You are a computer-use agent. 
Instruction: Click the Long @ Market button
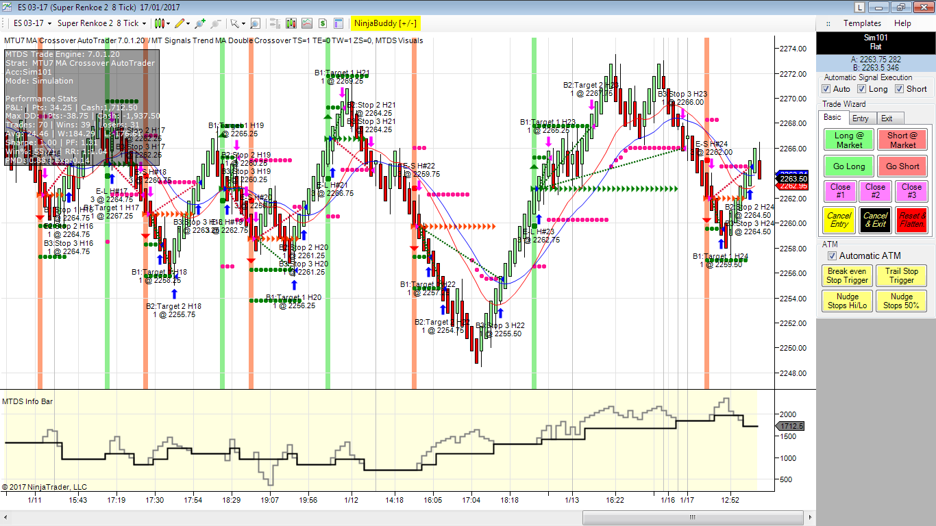[x=849, y=140]
